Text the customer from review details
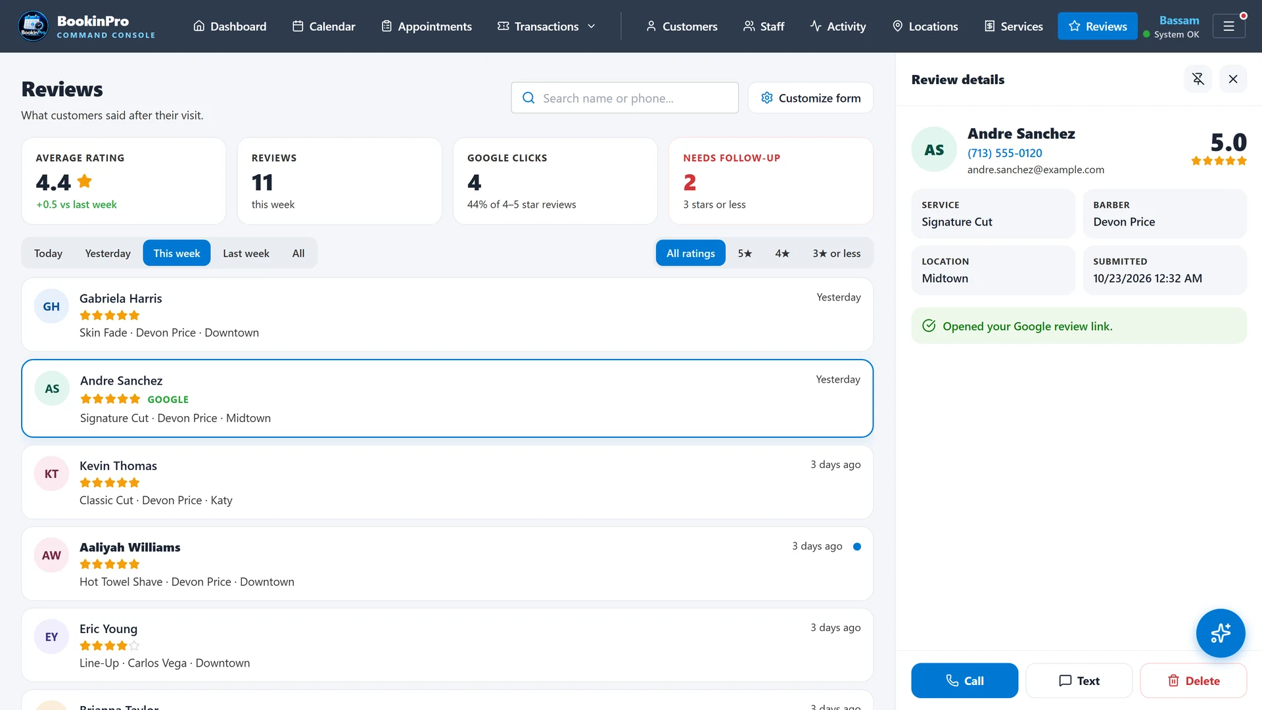 (1079, 680)
